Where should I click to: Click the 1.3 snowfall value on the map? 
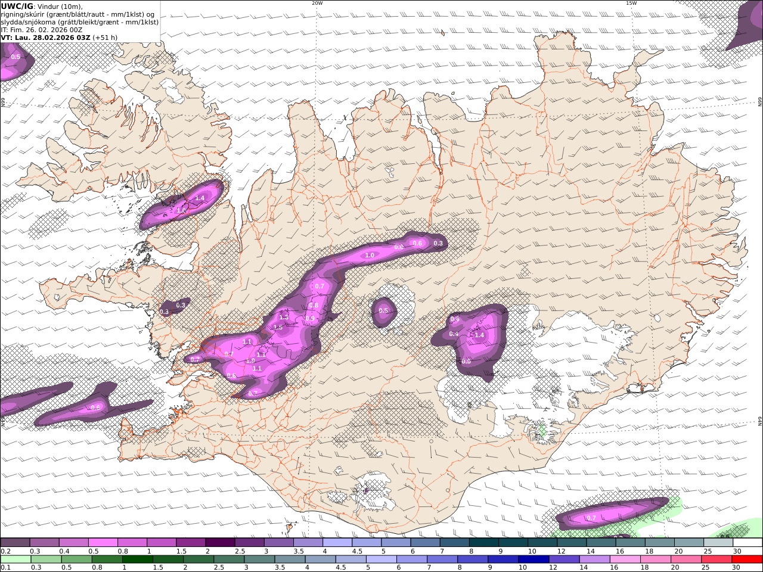point(284,318)
